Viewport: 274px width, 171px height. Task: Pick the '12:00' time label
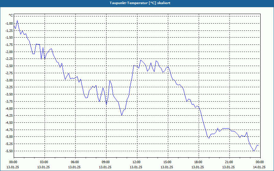point(137,162)
